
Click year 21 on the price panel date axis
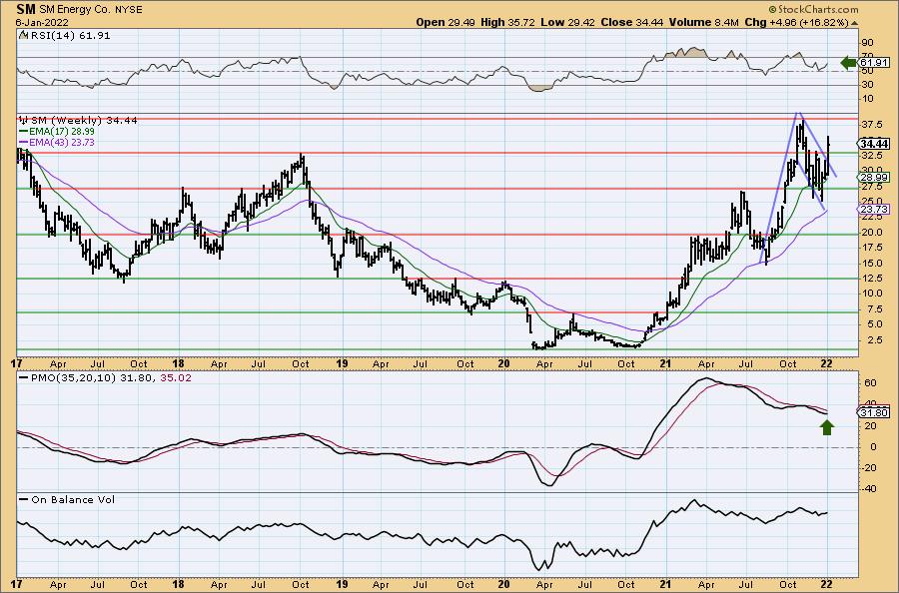click(x=665, y=363)
